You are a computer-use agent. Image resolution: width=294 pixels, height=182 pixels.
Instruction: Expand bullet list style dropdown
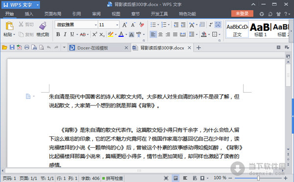point(158,25)
